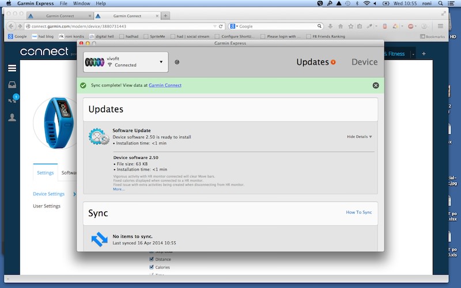
Task: Expand the Device Settings arrow
Action: pyautogui.click(x=74, y=194)
